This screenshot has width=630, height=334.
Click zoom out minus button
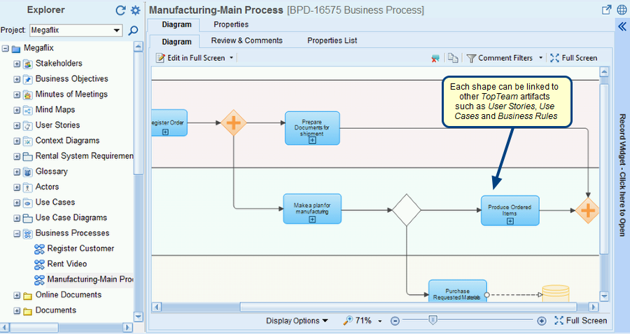[395, 321]
